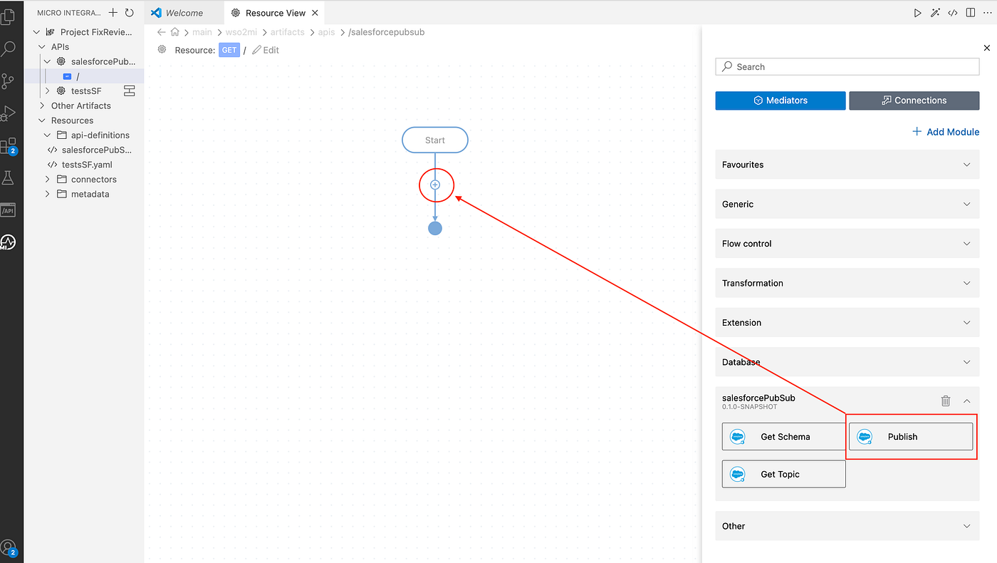The height and width of the screenshot is (563, 997).
Task: Split the editor with layout icon
Action: (971, 13)
